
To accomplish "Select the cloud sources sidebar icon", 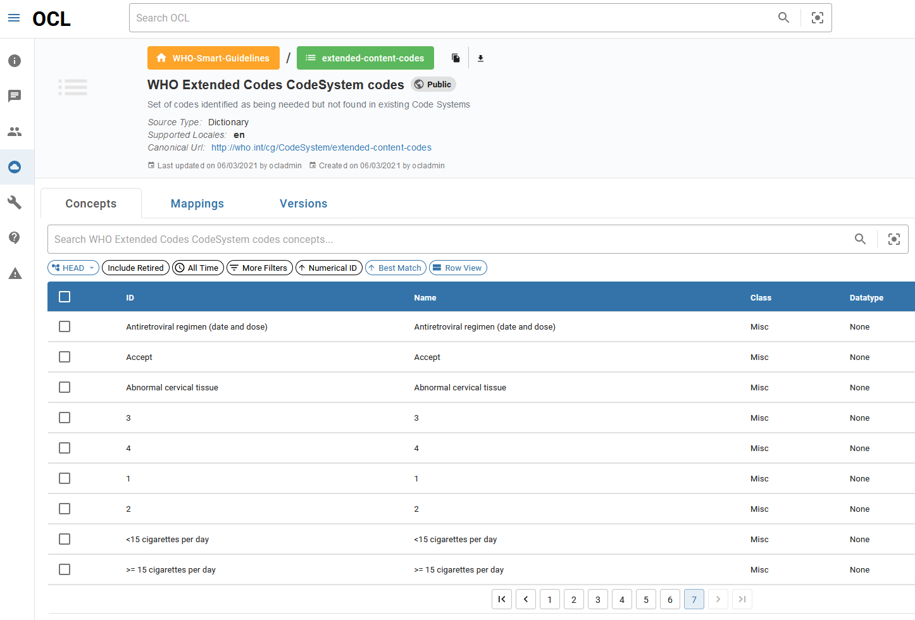I will [x=15, y=166].
